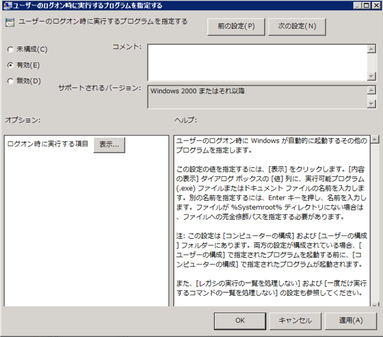The width and height of the screenshot is (383, 337).
Task: Click the title bar application icon
Action: coord(7,5)
